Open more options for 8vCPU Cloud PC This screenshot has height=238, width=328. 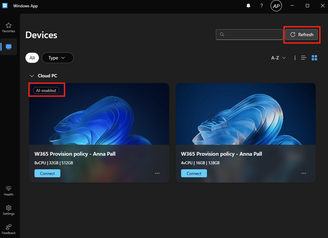[x=157, y=173]
